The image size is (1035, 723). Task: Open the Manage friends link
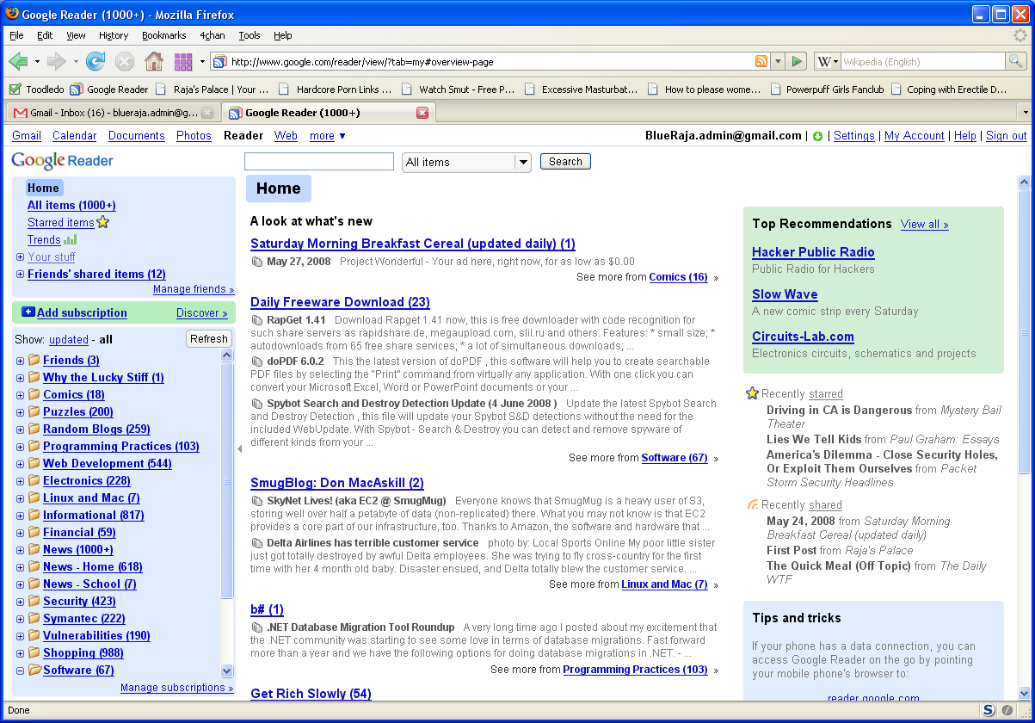coord(194,289)
